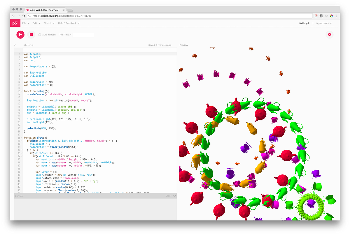Expand the file navigation sidebar arrow
Screen dimensions: 350x235
[15, 45]
